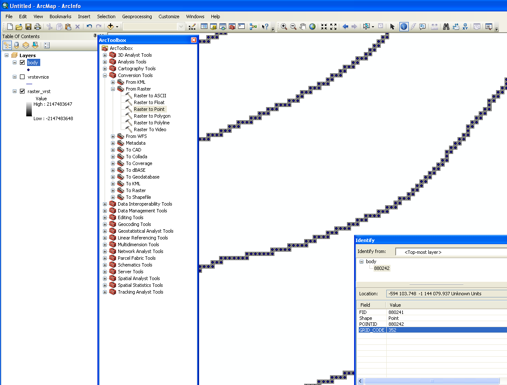Switch TOC to List By Visibility
The height and width of the screenshot is (385, 507).
26,45
